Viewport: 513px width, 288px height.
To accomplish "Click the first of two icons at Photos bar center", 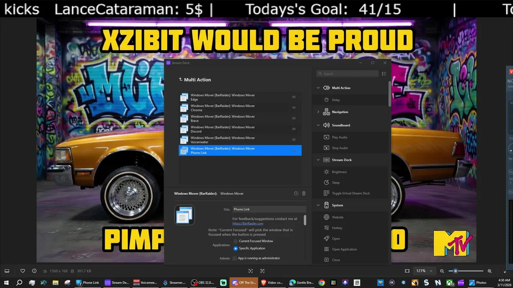I will click(x=250, y=271).
